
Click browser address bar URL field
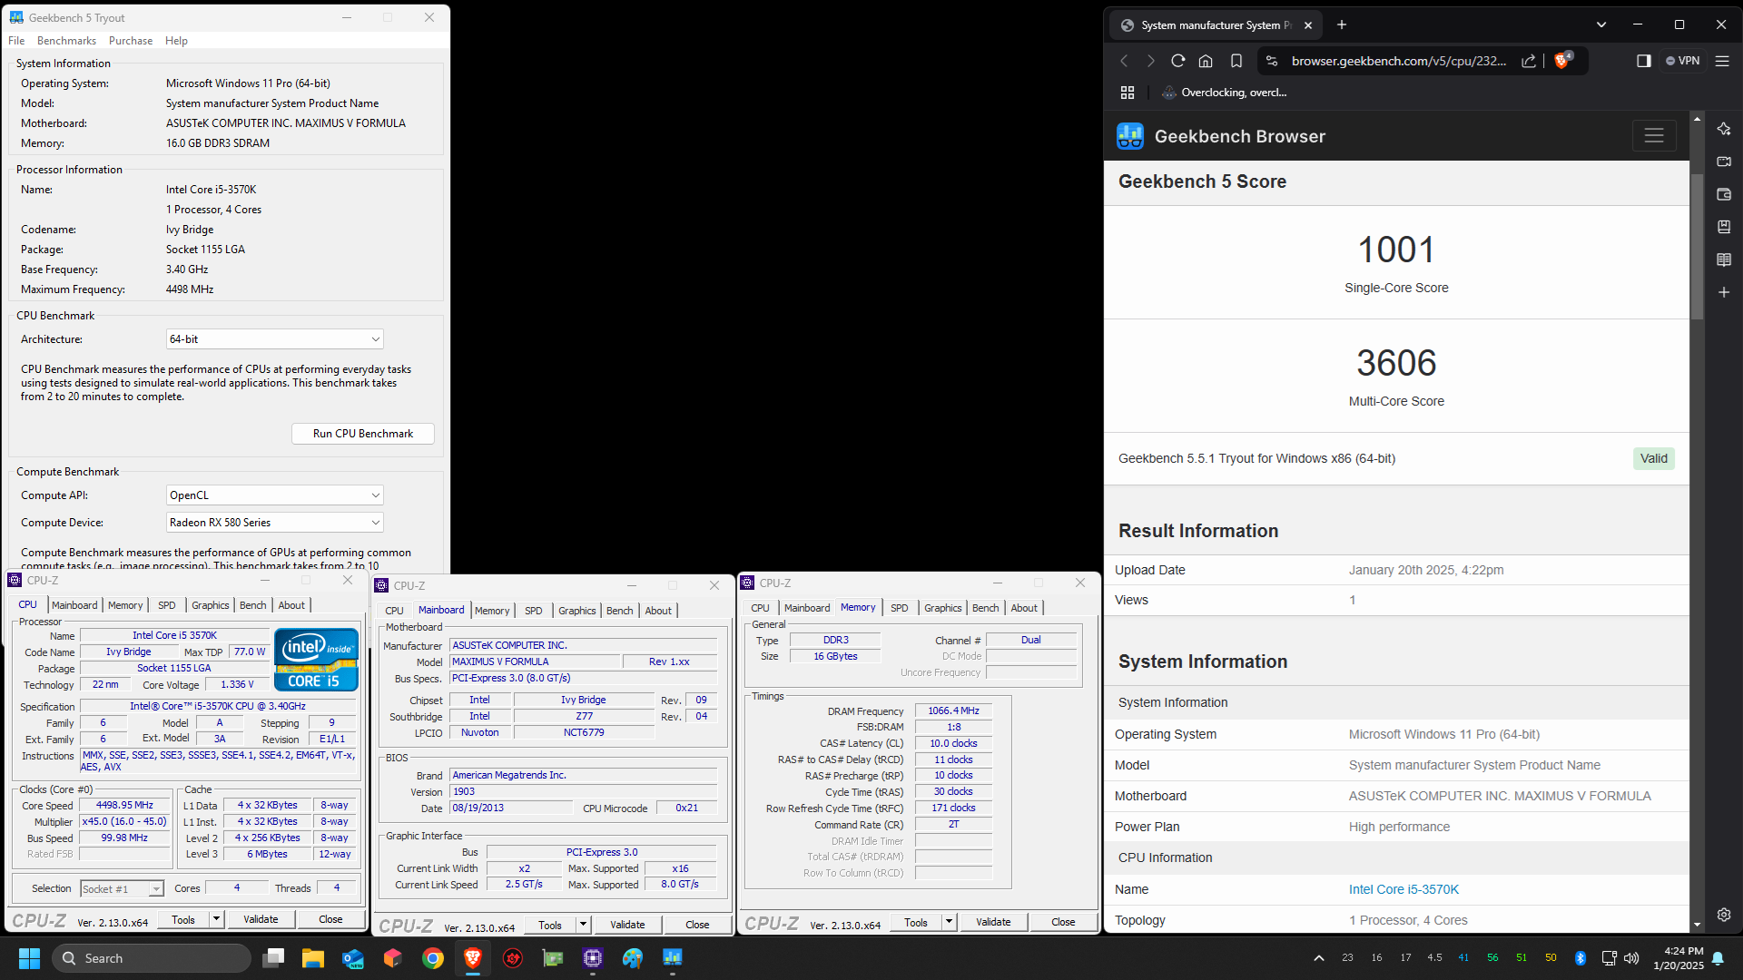[1399, 61]
